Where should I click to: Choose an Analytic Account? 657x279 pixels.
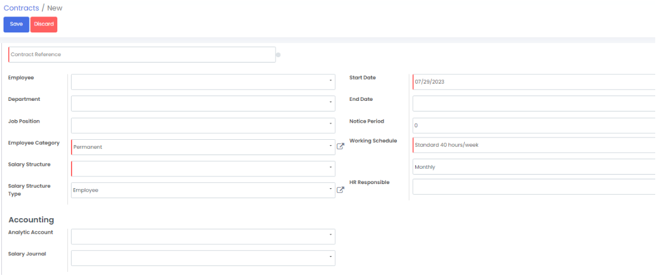203,237
